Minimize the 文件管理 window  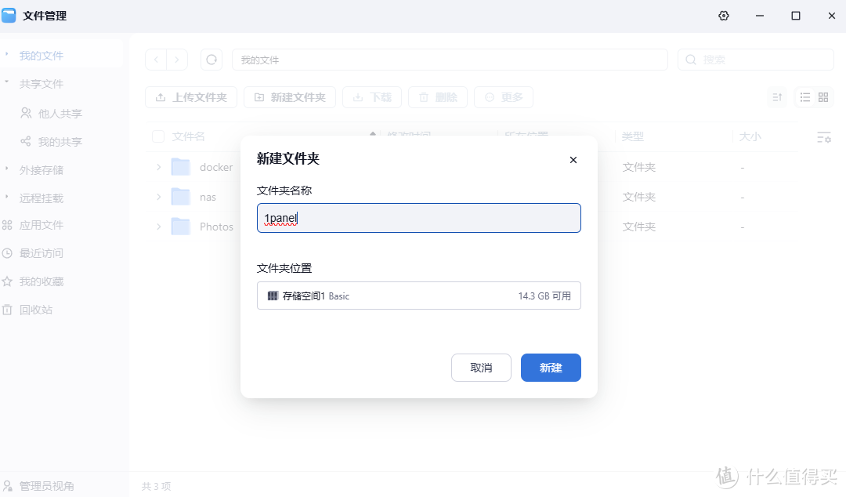760,16
